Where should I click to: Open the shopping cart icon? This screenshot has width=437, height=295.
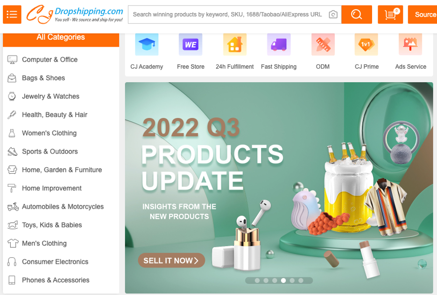[x=390, y=14]
